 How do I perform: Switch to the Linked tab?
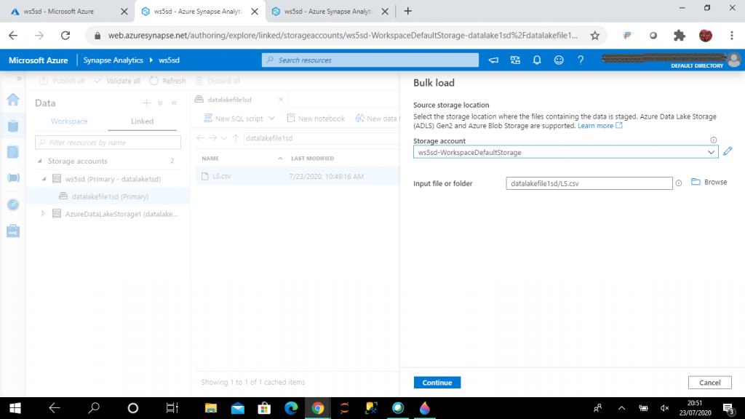point(142,121)
